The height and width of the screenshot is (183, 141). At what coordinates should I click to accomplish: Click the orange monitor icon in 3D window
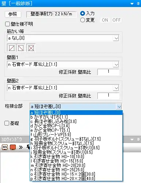pyautogui.click(x=13, y=147)
